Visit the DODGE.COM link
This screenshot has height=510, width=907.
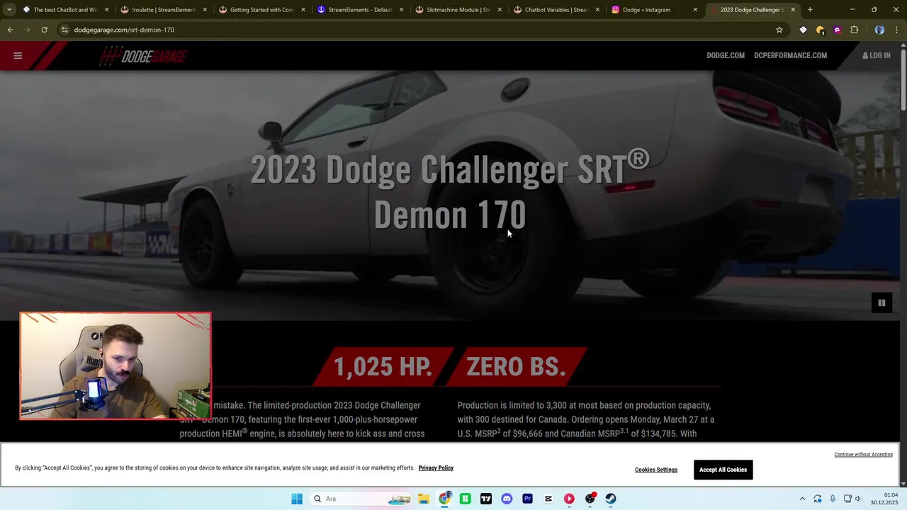click(x=726, y=55)
